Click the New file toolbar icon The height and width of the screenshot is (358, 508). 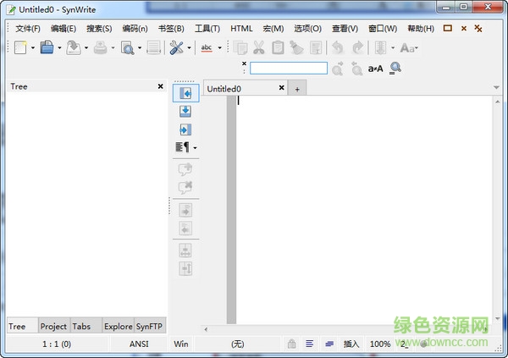[20, 48]
